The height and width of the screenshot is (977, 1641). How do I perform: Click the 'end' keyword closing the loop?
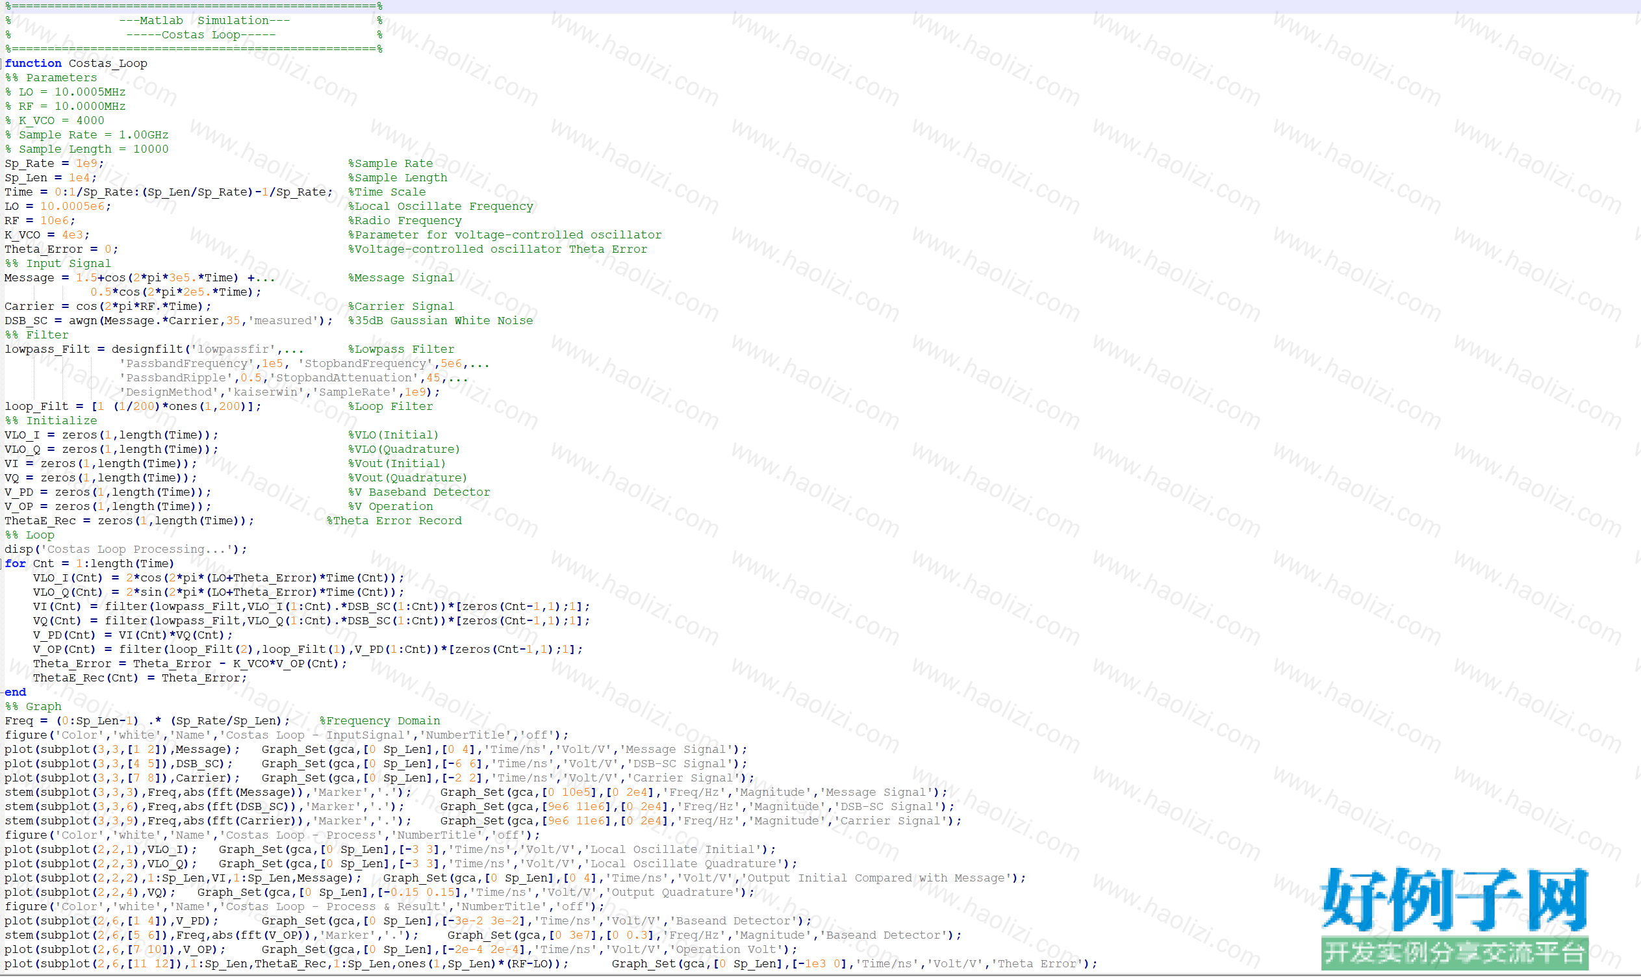point(15,692)
